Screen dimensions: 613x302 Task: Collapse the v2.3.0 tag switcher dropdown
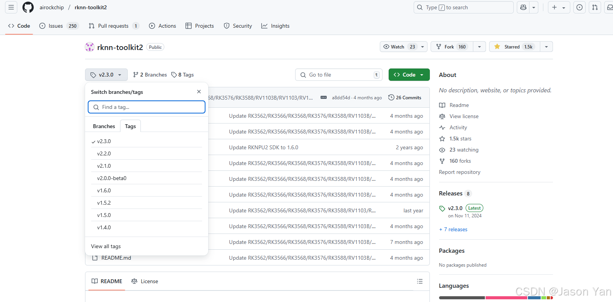106,75
